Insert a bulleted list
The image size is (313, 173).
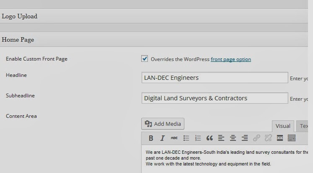pos(186,138)
